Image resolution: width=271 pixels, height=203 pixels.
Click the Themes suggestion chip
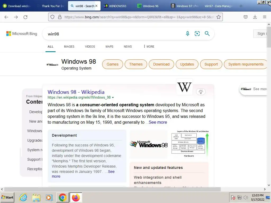tap(136, 64)
